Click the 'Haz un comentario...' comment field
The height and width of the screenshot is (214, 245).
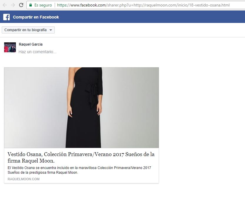point(38,52)
